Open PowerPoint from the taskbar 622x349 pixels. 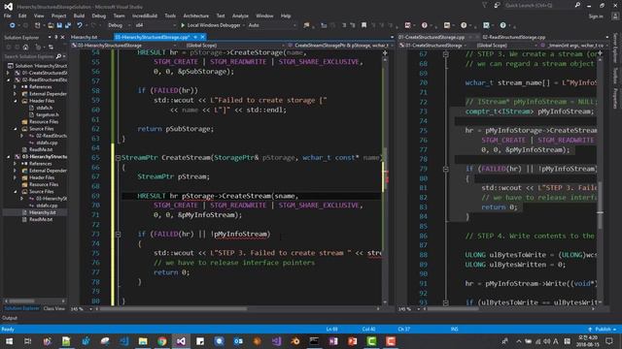pyautogui.click(x=352, y=341)
